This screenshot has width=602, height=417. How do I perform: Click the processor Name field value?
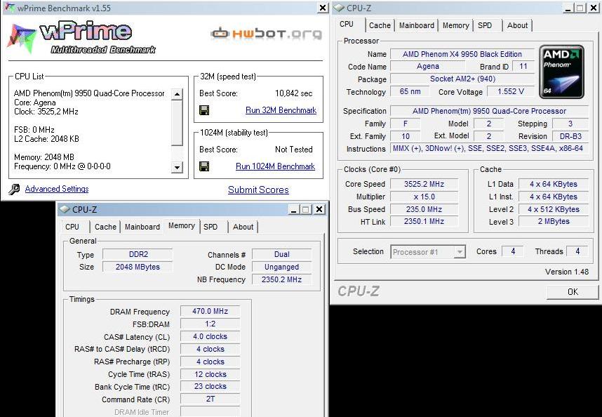[x=462, y=54]
